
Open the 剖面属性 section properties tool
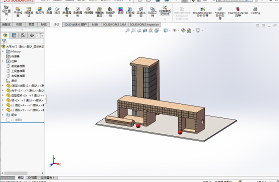78,12
